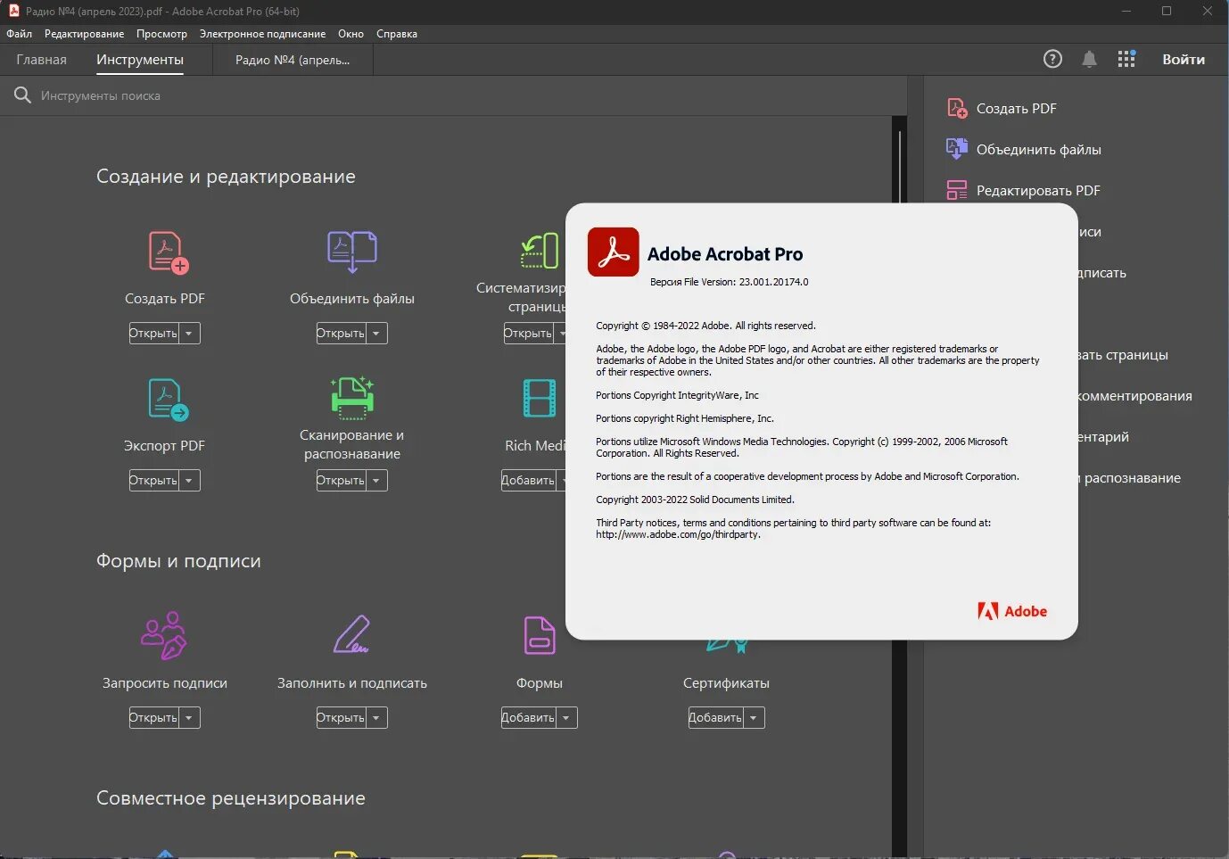
Task: Open the Файл menu
Action: point(19,34)
